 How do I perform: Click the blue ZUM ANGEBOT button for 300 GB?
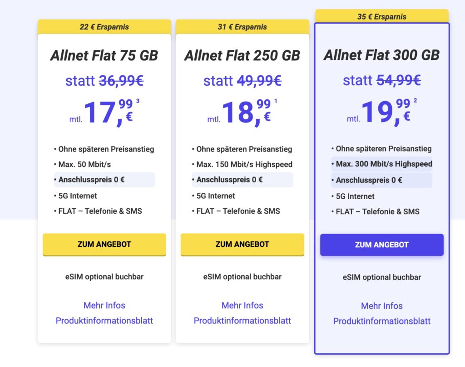point(381,245)
